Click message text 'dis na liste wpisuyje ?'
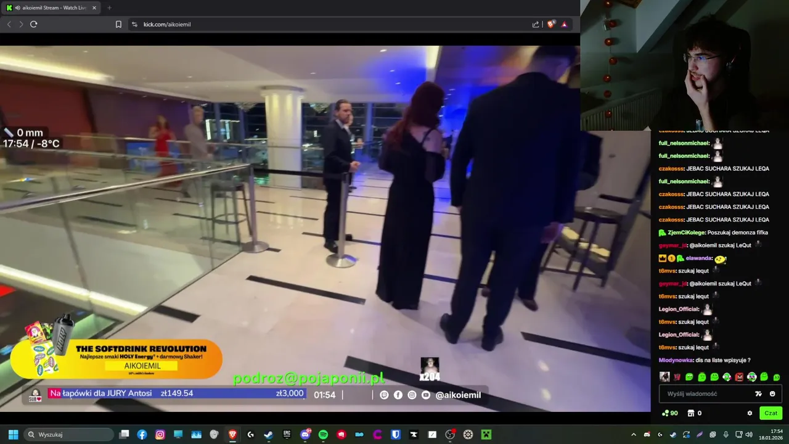Screen dimensions: 789x444 [723, 360]
